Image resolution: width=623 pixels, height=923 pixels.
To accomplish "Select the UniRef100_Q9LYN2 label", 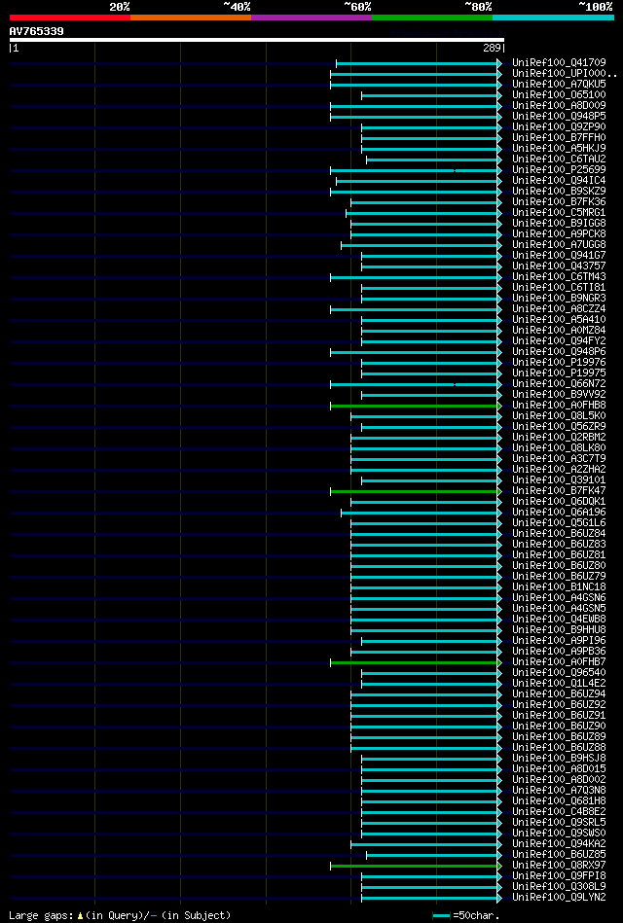I will 559,898.
